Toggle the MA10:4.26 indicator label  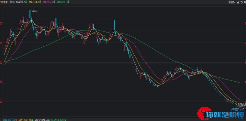coord(34,2)
